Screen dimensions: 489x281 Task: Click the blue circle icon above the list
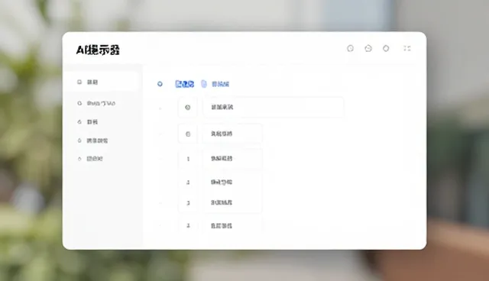pyautogui.click(x=160, y=84)
